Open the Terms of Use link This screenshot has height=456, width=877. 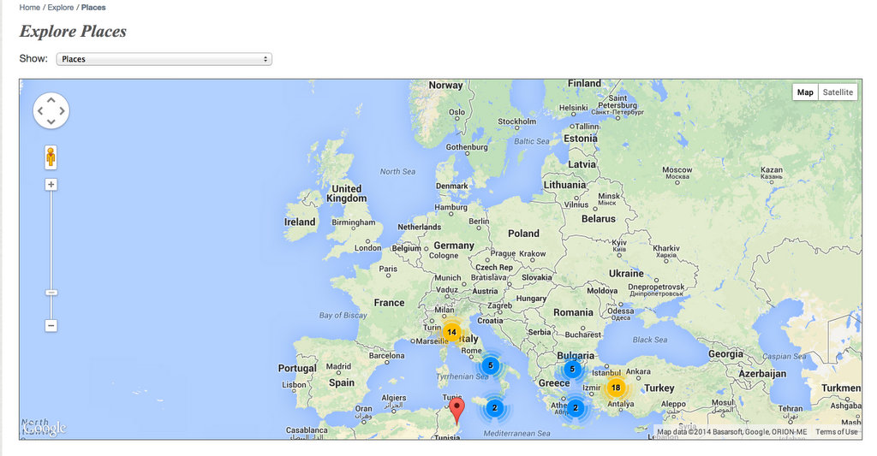coord(836,432)
